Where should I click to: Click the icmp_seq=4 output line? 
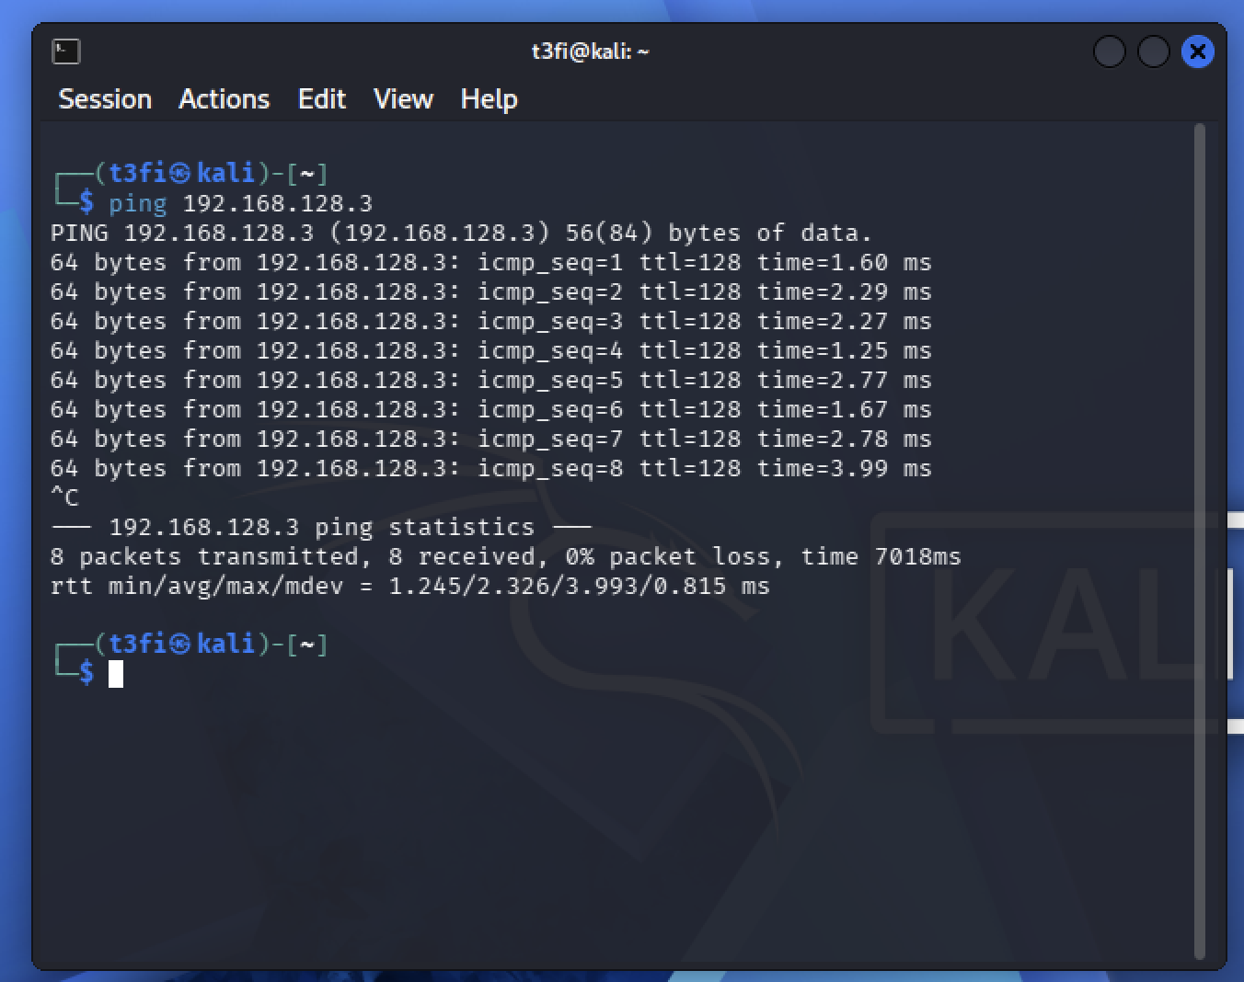pos(491,350)
